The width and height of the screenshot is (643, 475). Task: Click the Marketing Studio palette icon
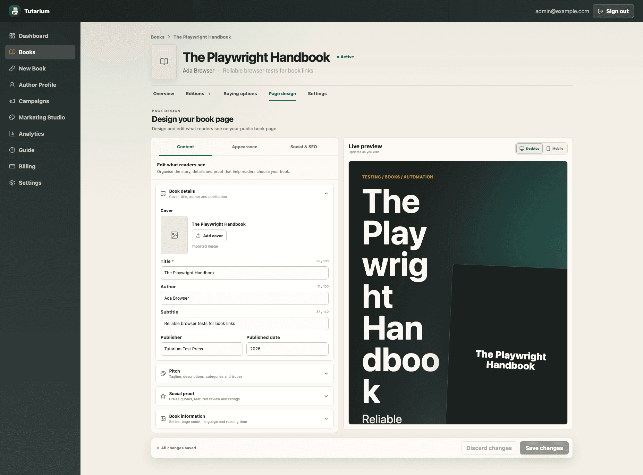(x=12, y=117)
